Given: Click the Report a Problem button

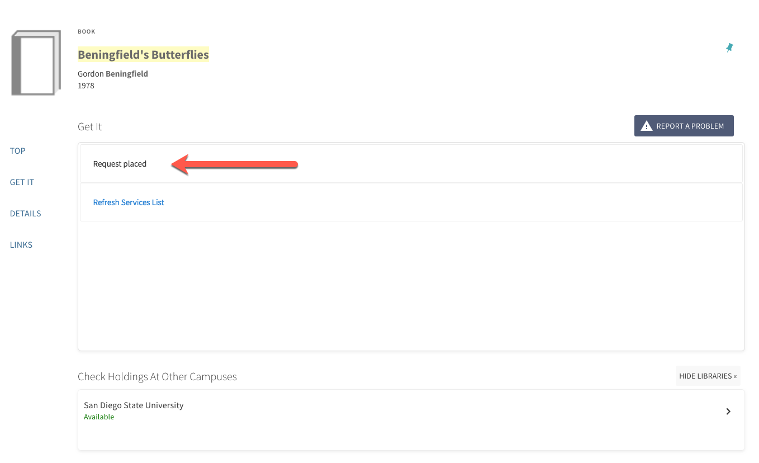Looking at the screenshot, I should [x=684, y=126].
